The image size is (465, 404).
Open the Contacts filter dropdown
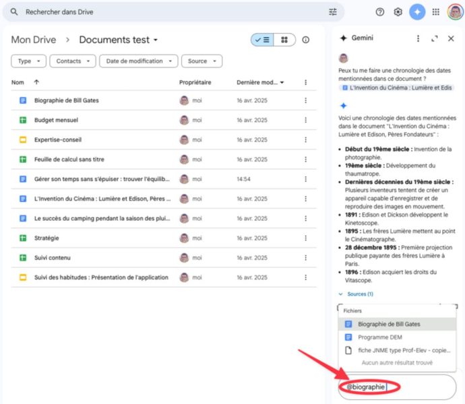coord(73,61)
